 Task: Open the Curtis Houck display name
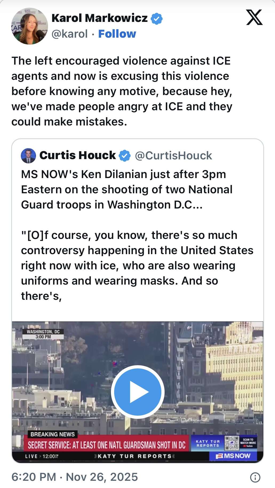point(78,155)
